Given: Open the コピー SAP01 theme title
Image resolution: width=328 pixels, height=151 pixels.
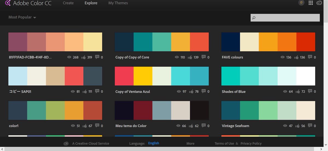Looking at the screenshot, I should [20, 92].
